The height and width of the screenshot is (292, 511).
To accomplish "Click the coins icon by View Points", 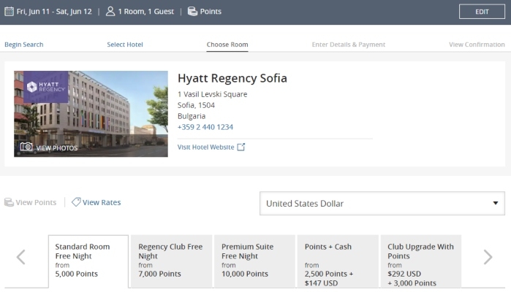I will tap(9, 202).
